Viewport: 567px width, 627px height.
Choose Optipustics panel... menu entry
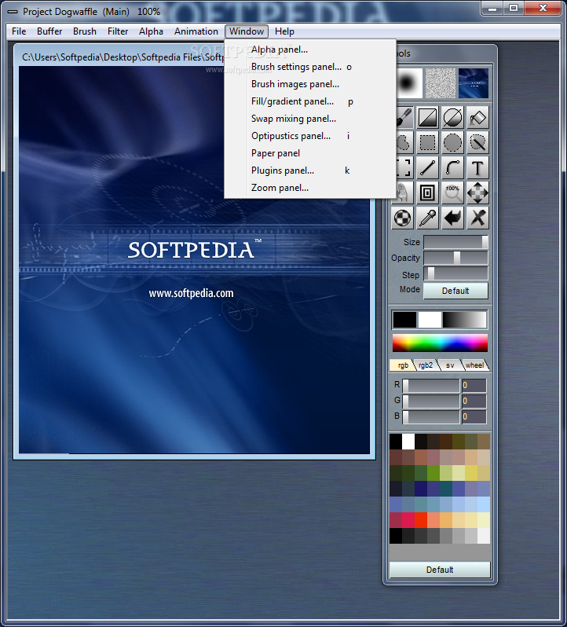(310, 136)
